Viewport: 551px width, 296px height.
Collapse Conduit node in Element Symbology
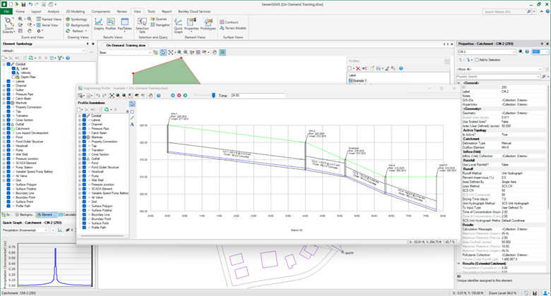(x=4, y=64)
